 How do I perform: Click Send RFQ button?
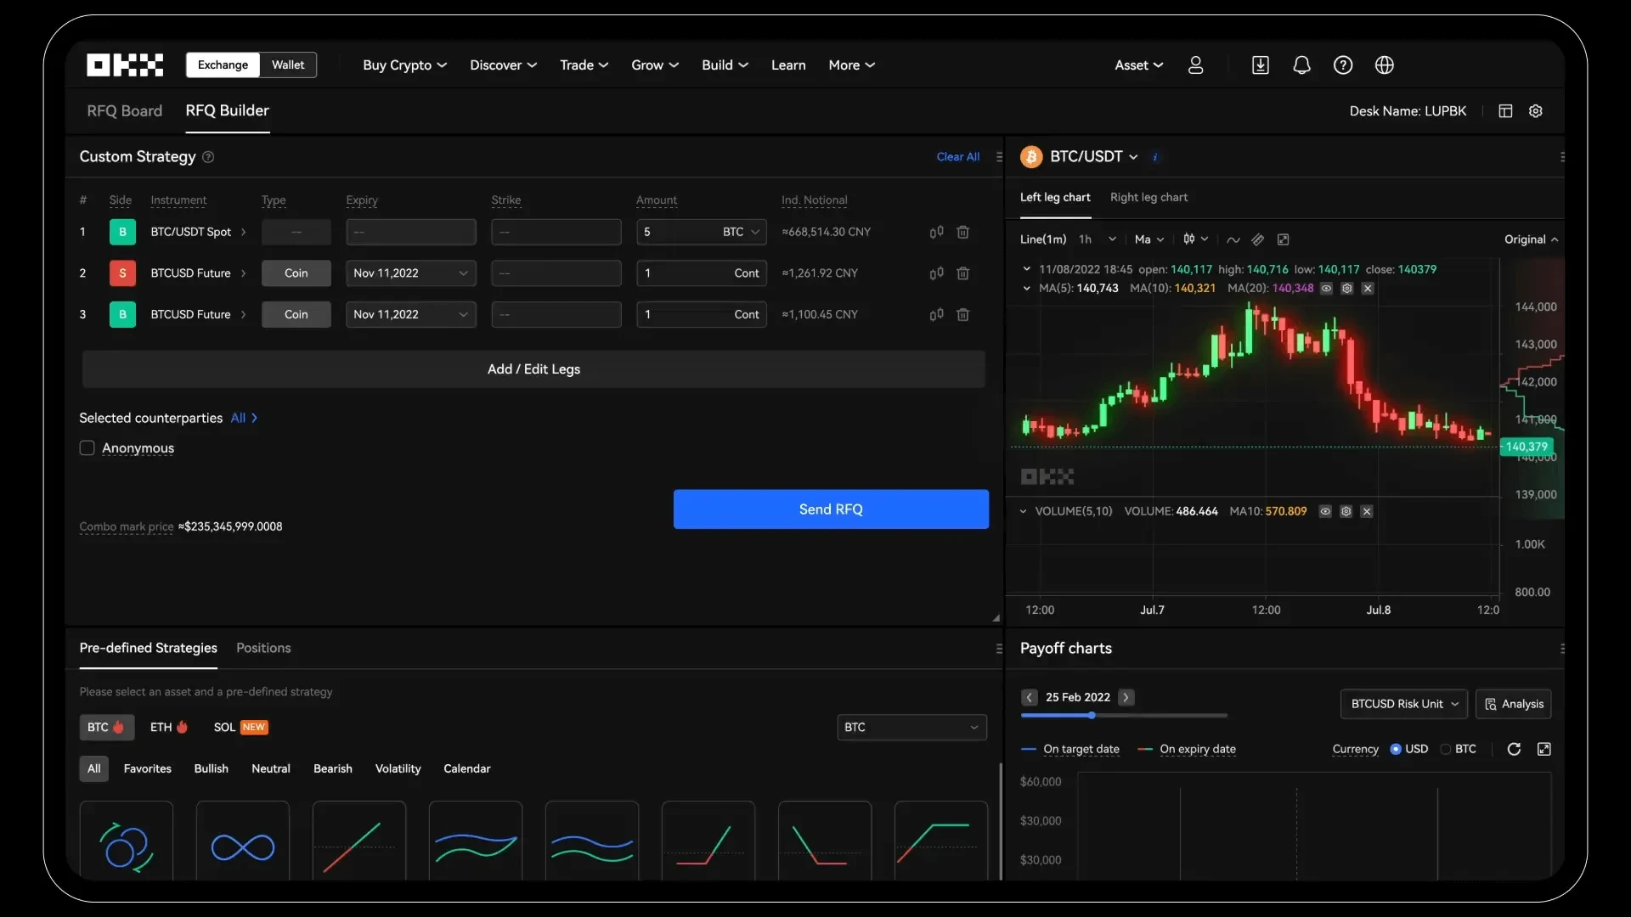pyautogui.click(x=831, y=509)
